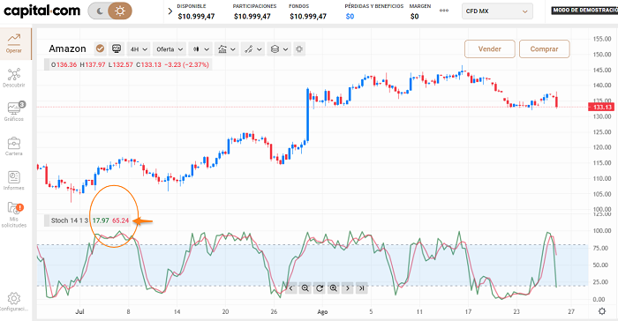Image resolution: width=618 pixels, height=321 pixels.
Task: Jump to the latest candle
Action: tap(361, 288)
